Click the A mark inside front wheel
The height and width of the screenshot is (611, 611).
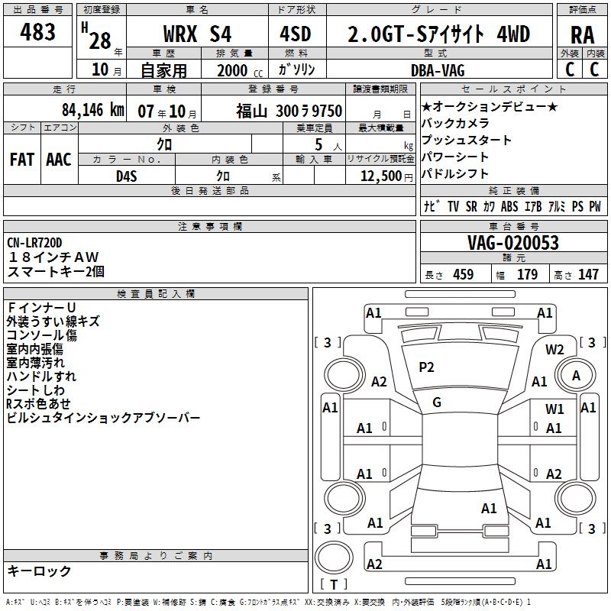(x=576, y=376)
